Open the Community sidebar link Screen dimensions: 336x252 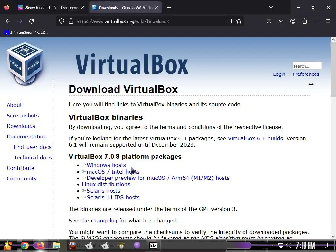(22, 178)
